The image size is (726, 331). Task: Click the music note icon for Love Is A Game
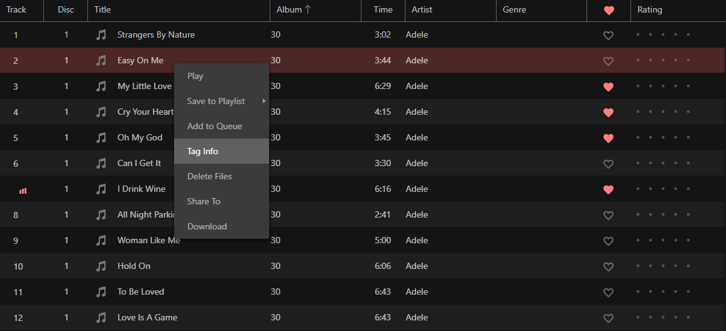pyautogui.click(x=101, y=318)
